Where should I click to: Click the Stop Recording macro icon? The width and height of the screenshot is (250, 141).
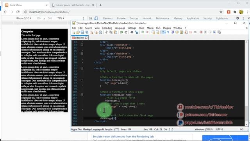coord(205,32)
